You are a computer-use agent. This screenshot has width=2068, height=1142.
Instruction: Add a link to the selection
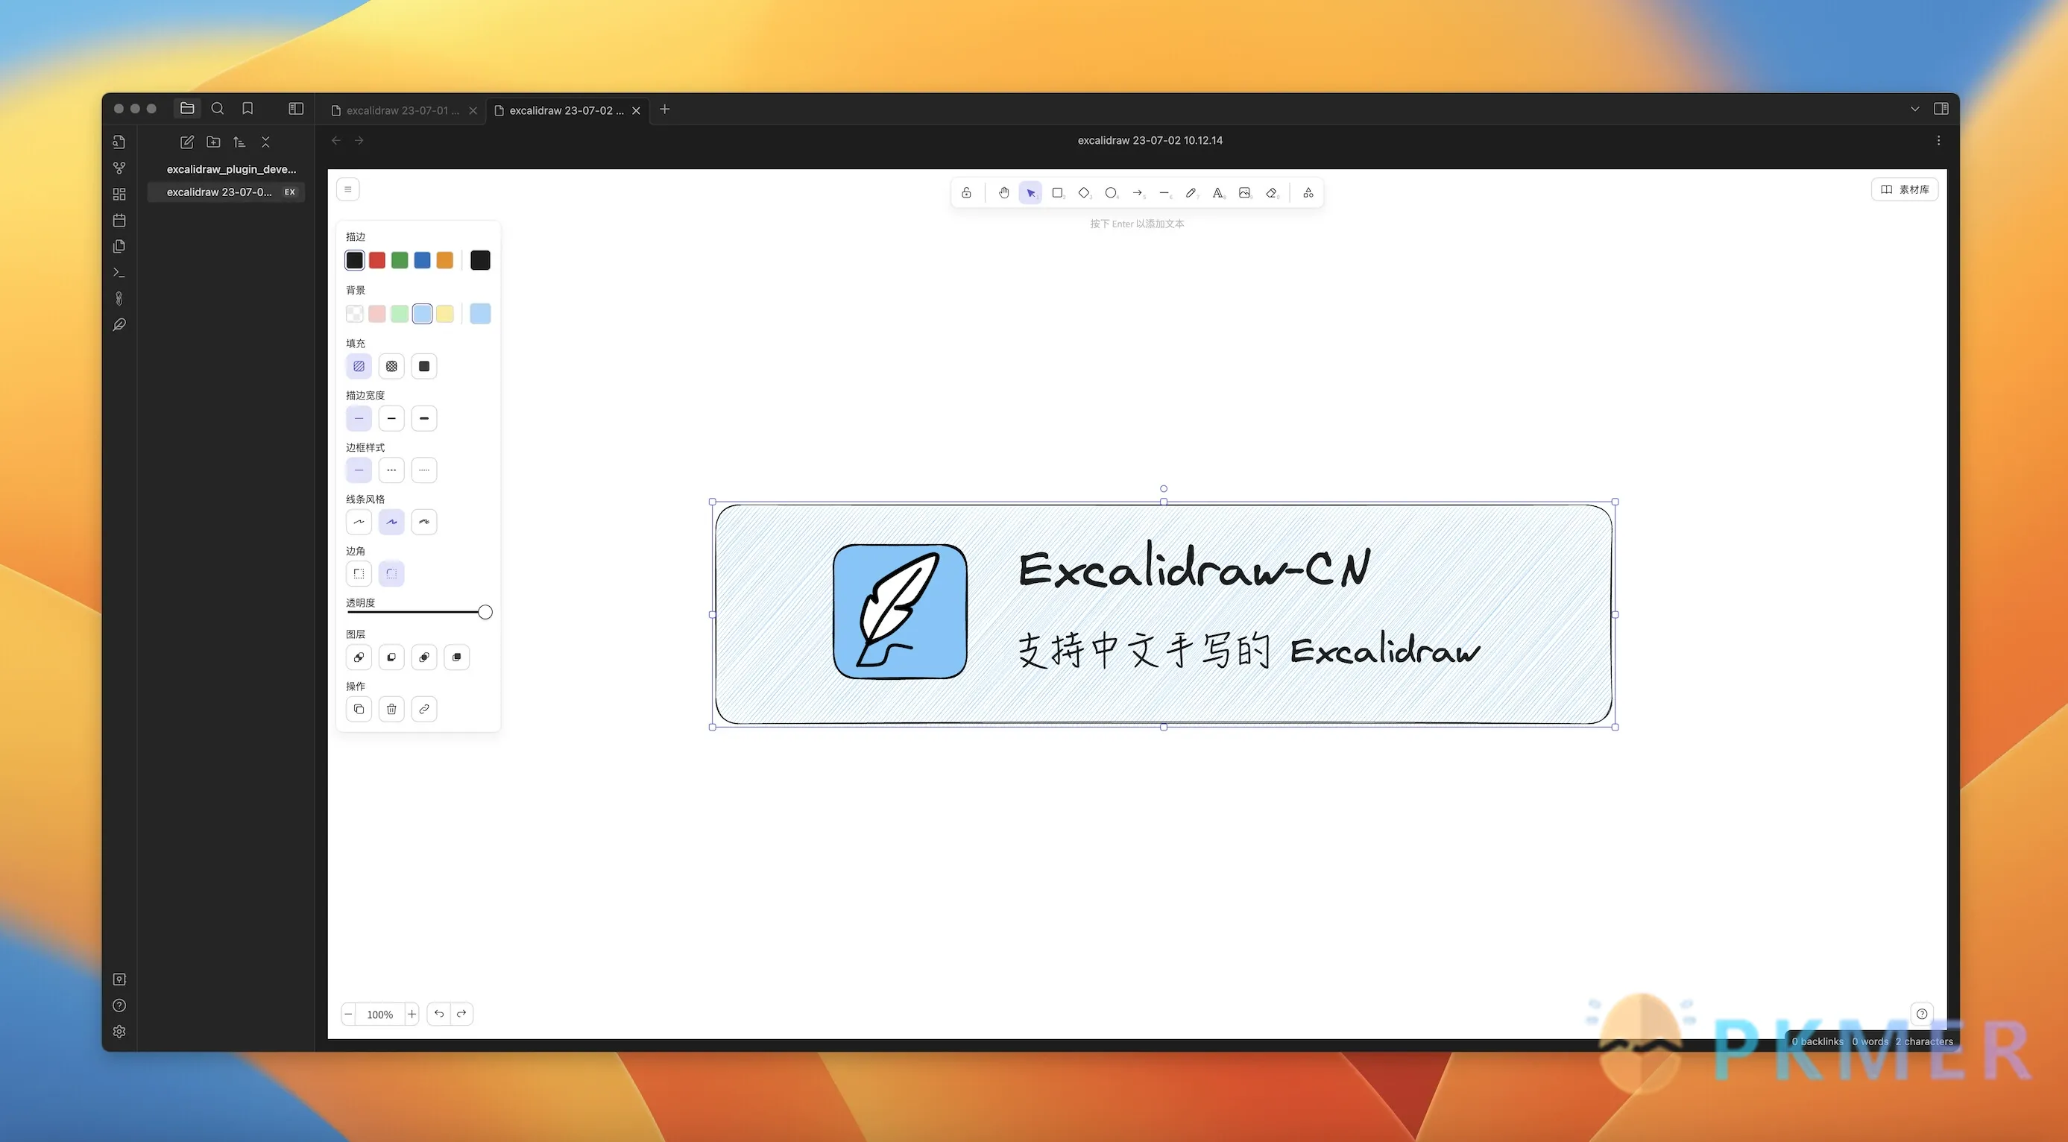point(424,710)
